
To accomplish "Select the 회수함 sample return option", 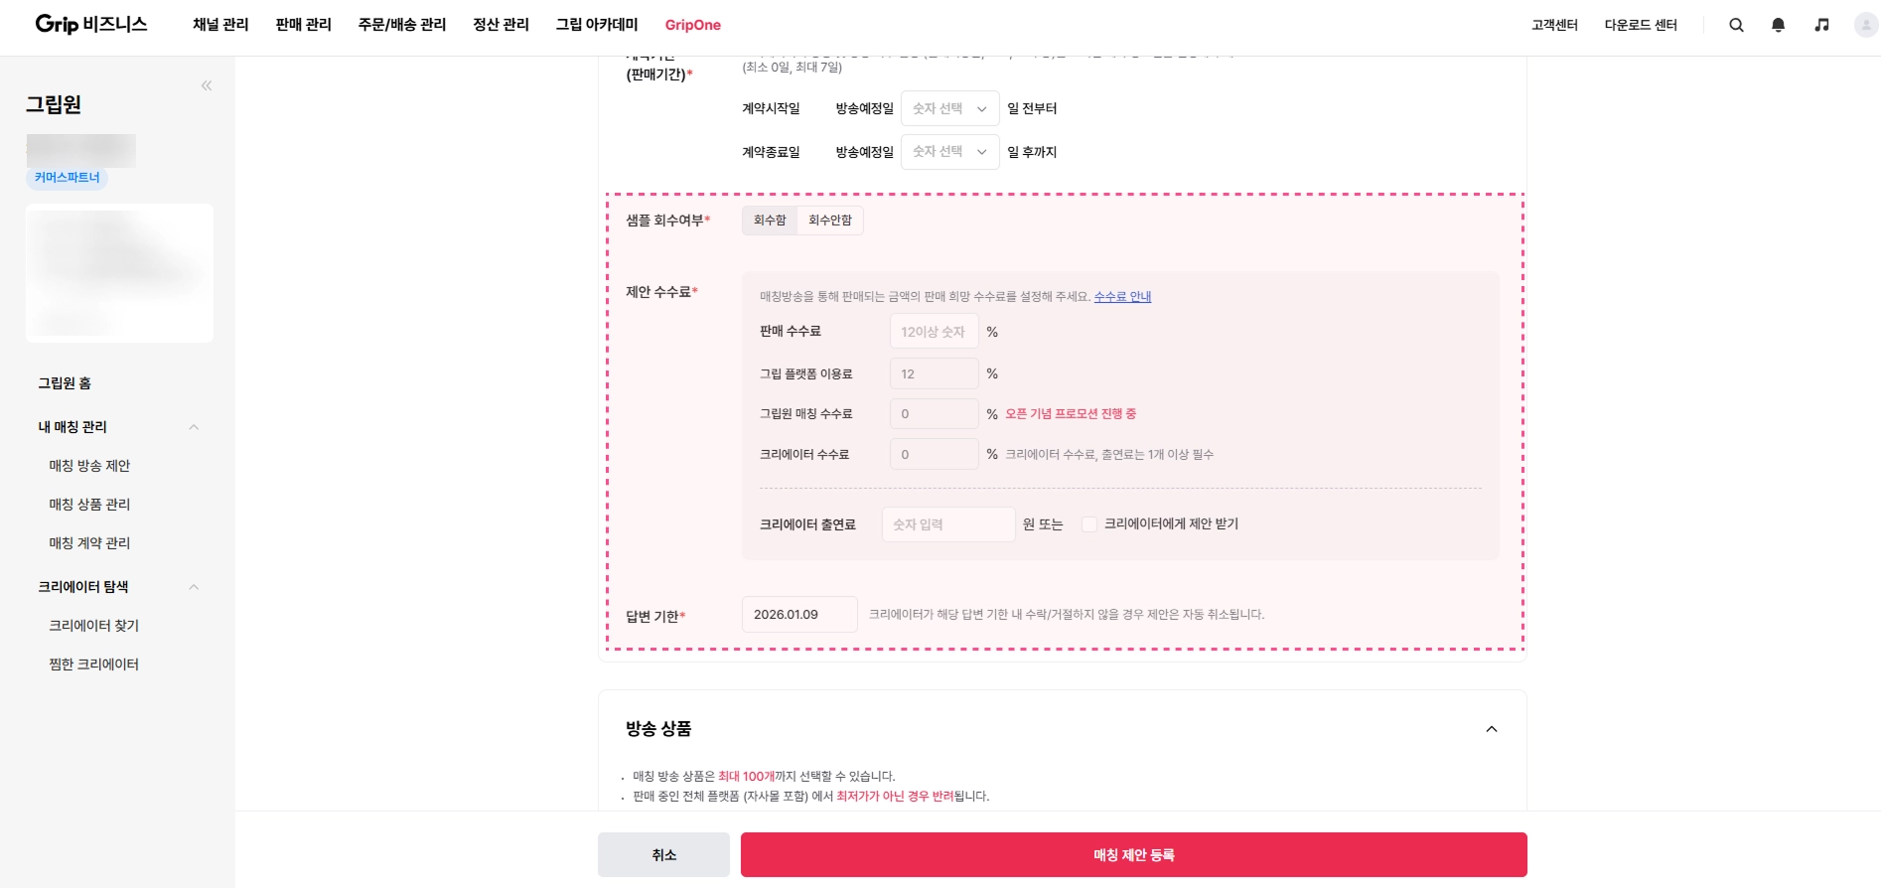I will pos(770,221).
